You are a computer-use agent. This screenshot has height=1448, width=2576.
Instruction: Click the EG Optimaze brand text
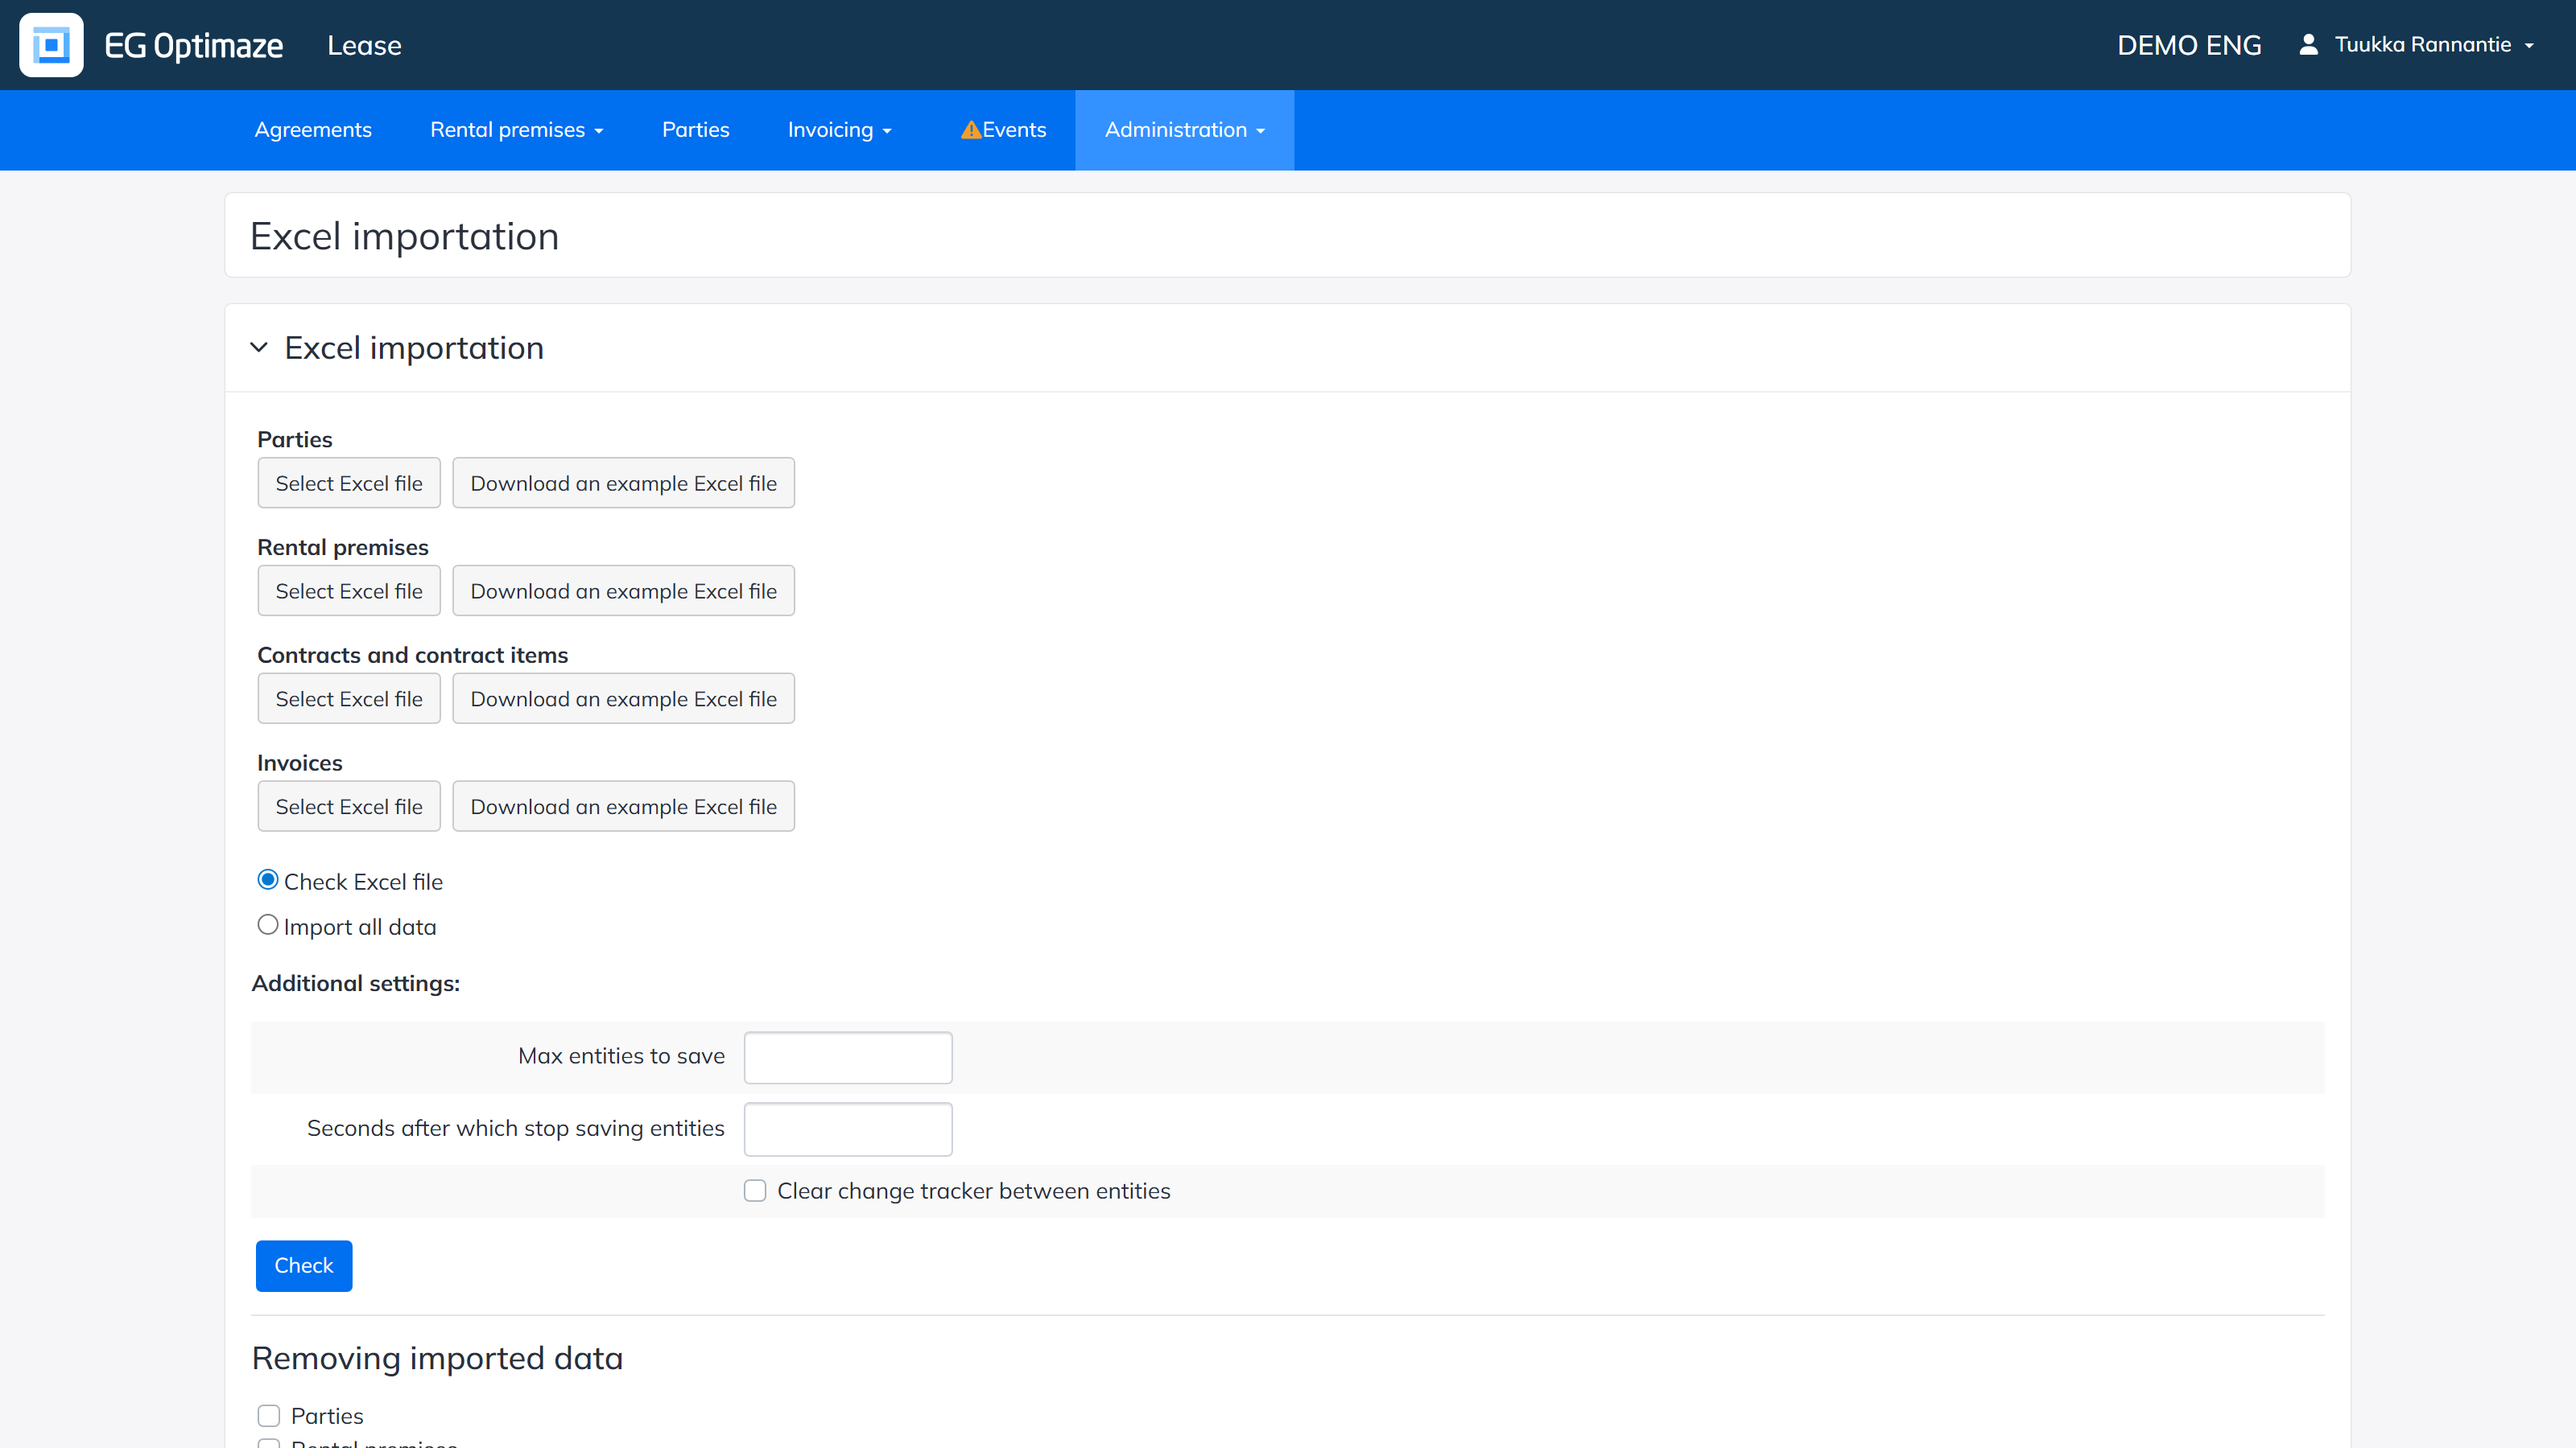(194, 46)
